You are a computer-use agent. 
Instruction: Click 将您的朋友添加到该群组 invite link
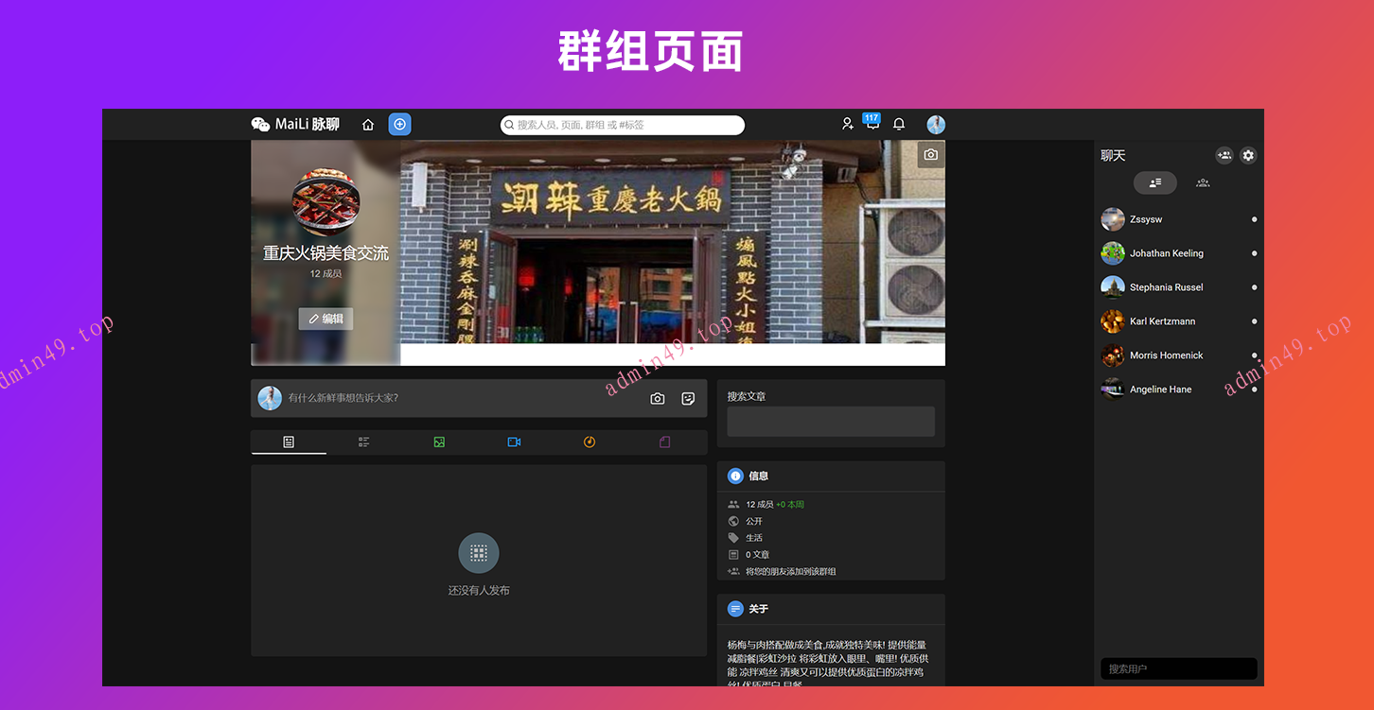pyautogui.click(x=790, y=572)
